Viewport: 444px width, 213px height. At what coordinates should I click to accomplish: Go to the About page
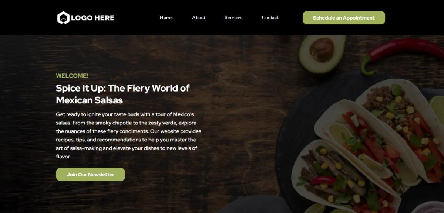tap(198, 18)
